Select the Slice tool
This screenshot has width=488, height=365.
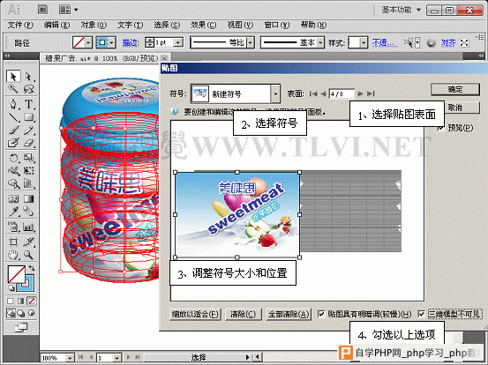(x=28, y=242)
